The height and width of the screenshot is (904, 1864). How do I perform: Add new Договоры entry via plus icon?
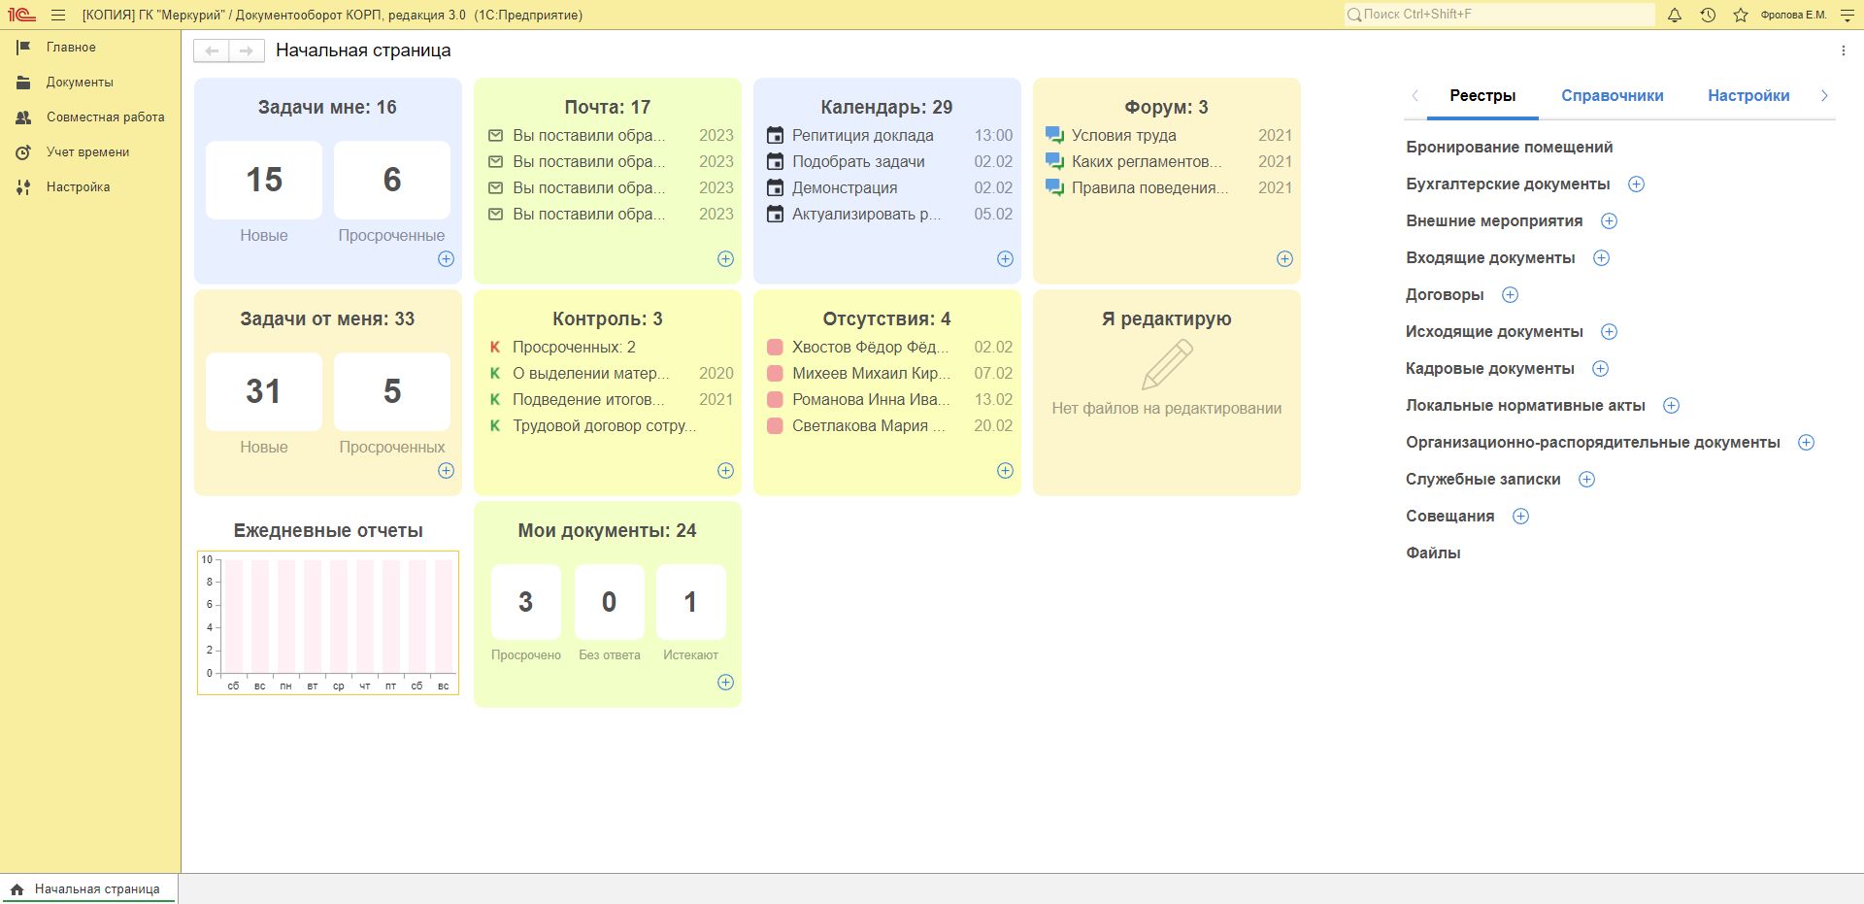coord(1510,295)
